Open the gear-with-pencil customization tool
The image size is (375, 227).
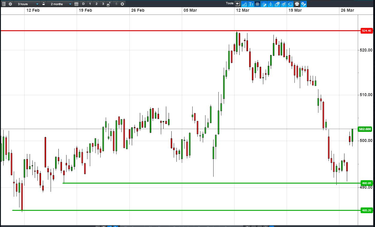(x=303, y=4)
